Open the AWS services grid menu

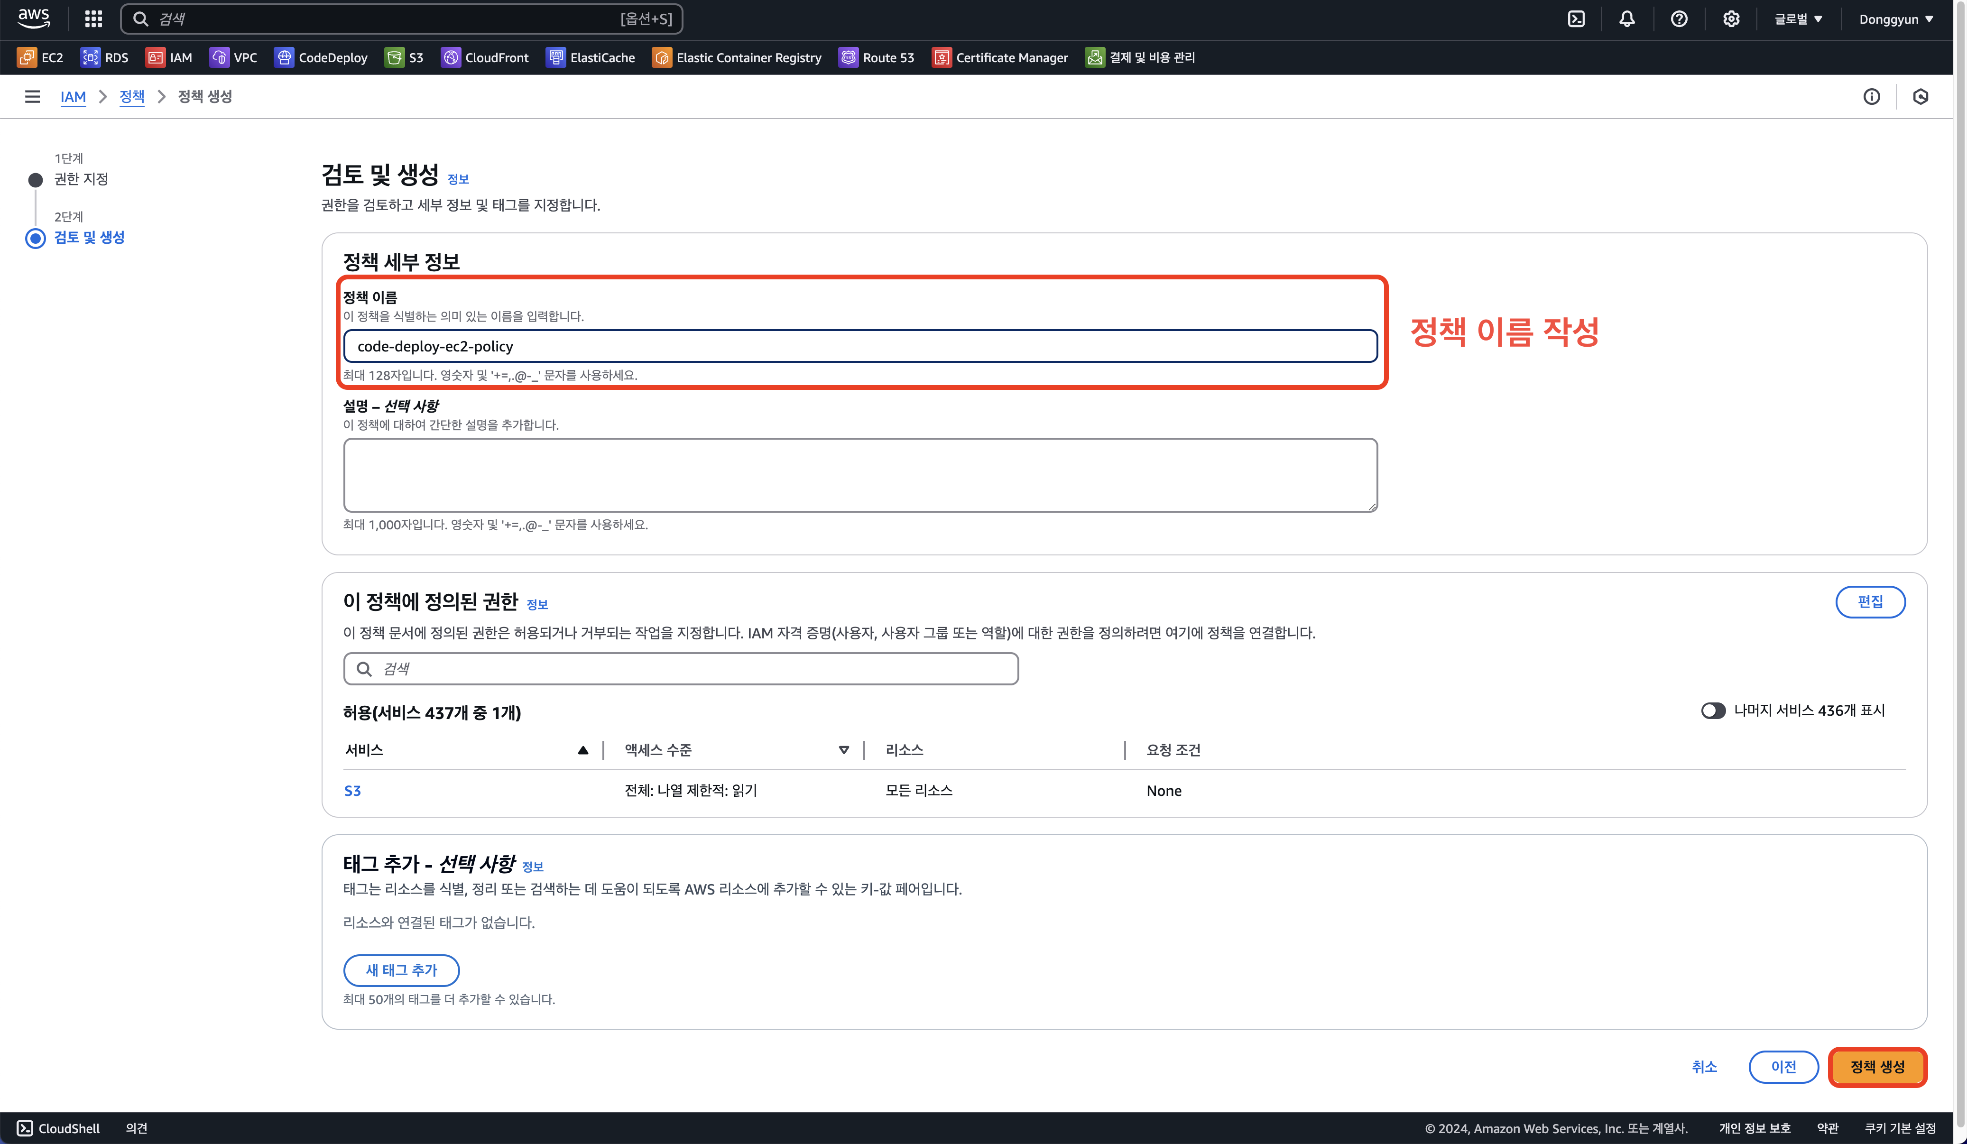click(x=93, y=18)
